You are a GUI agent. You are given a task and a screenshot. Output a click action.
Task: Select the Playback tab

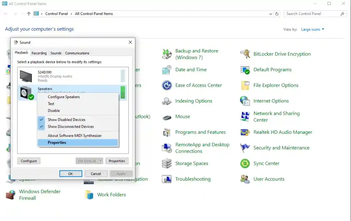click(x=22, y=53)
